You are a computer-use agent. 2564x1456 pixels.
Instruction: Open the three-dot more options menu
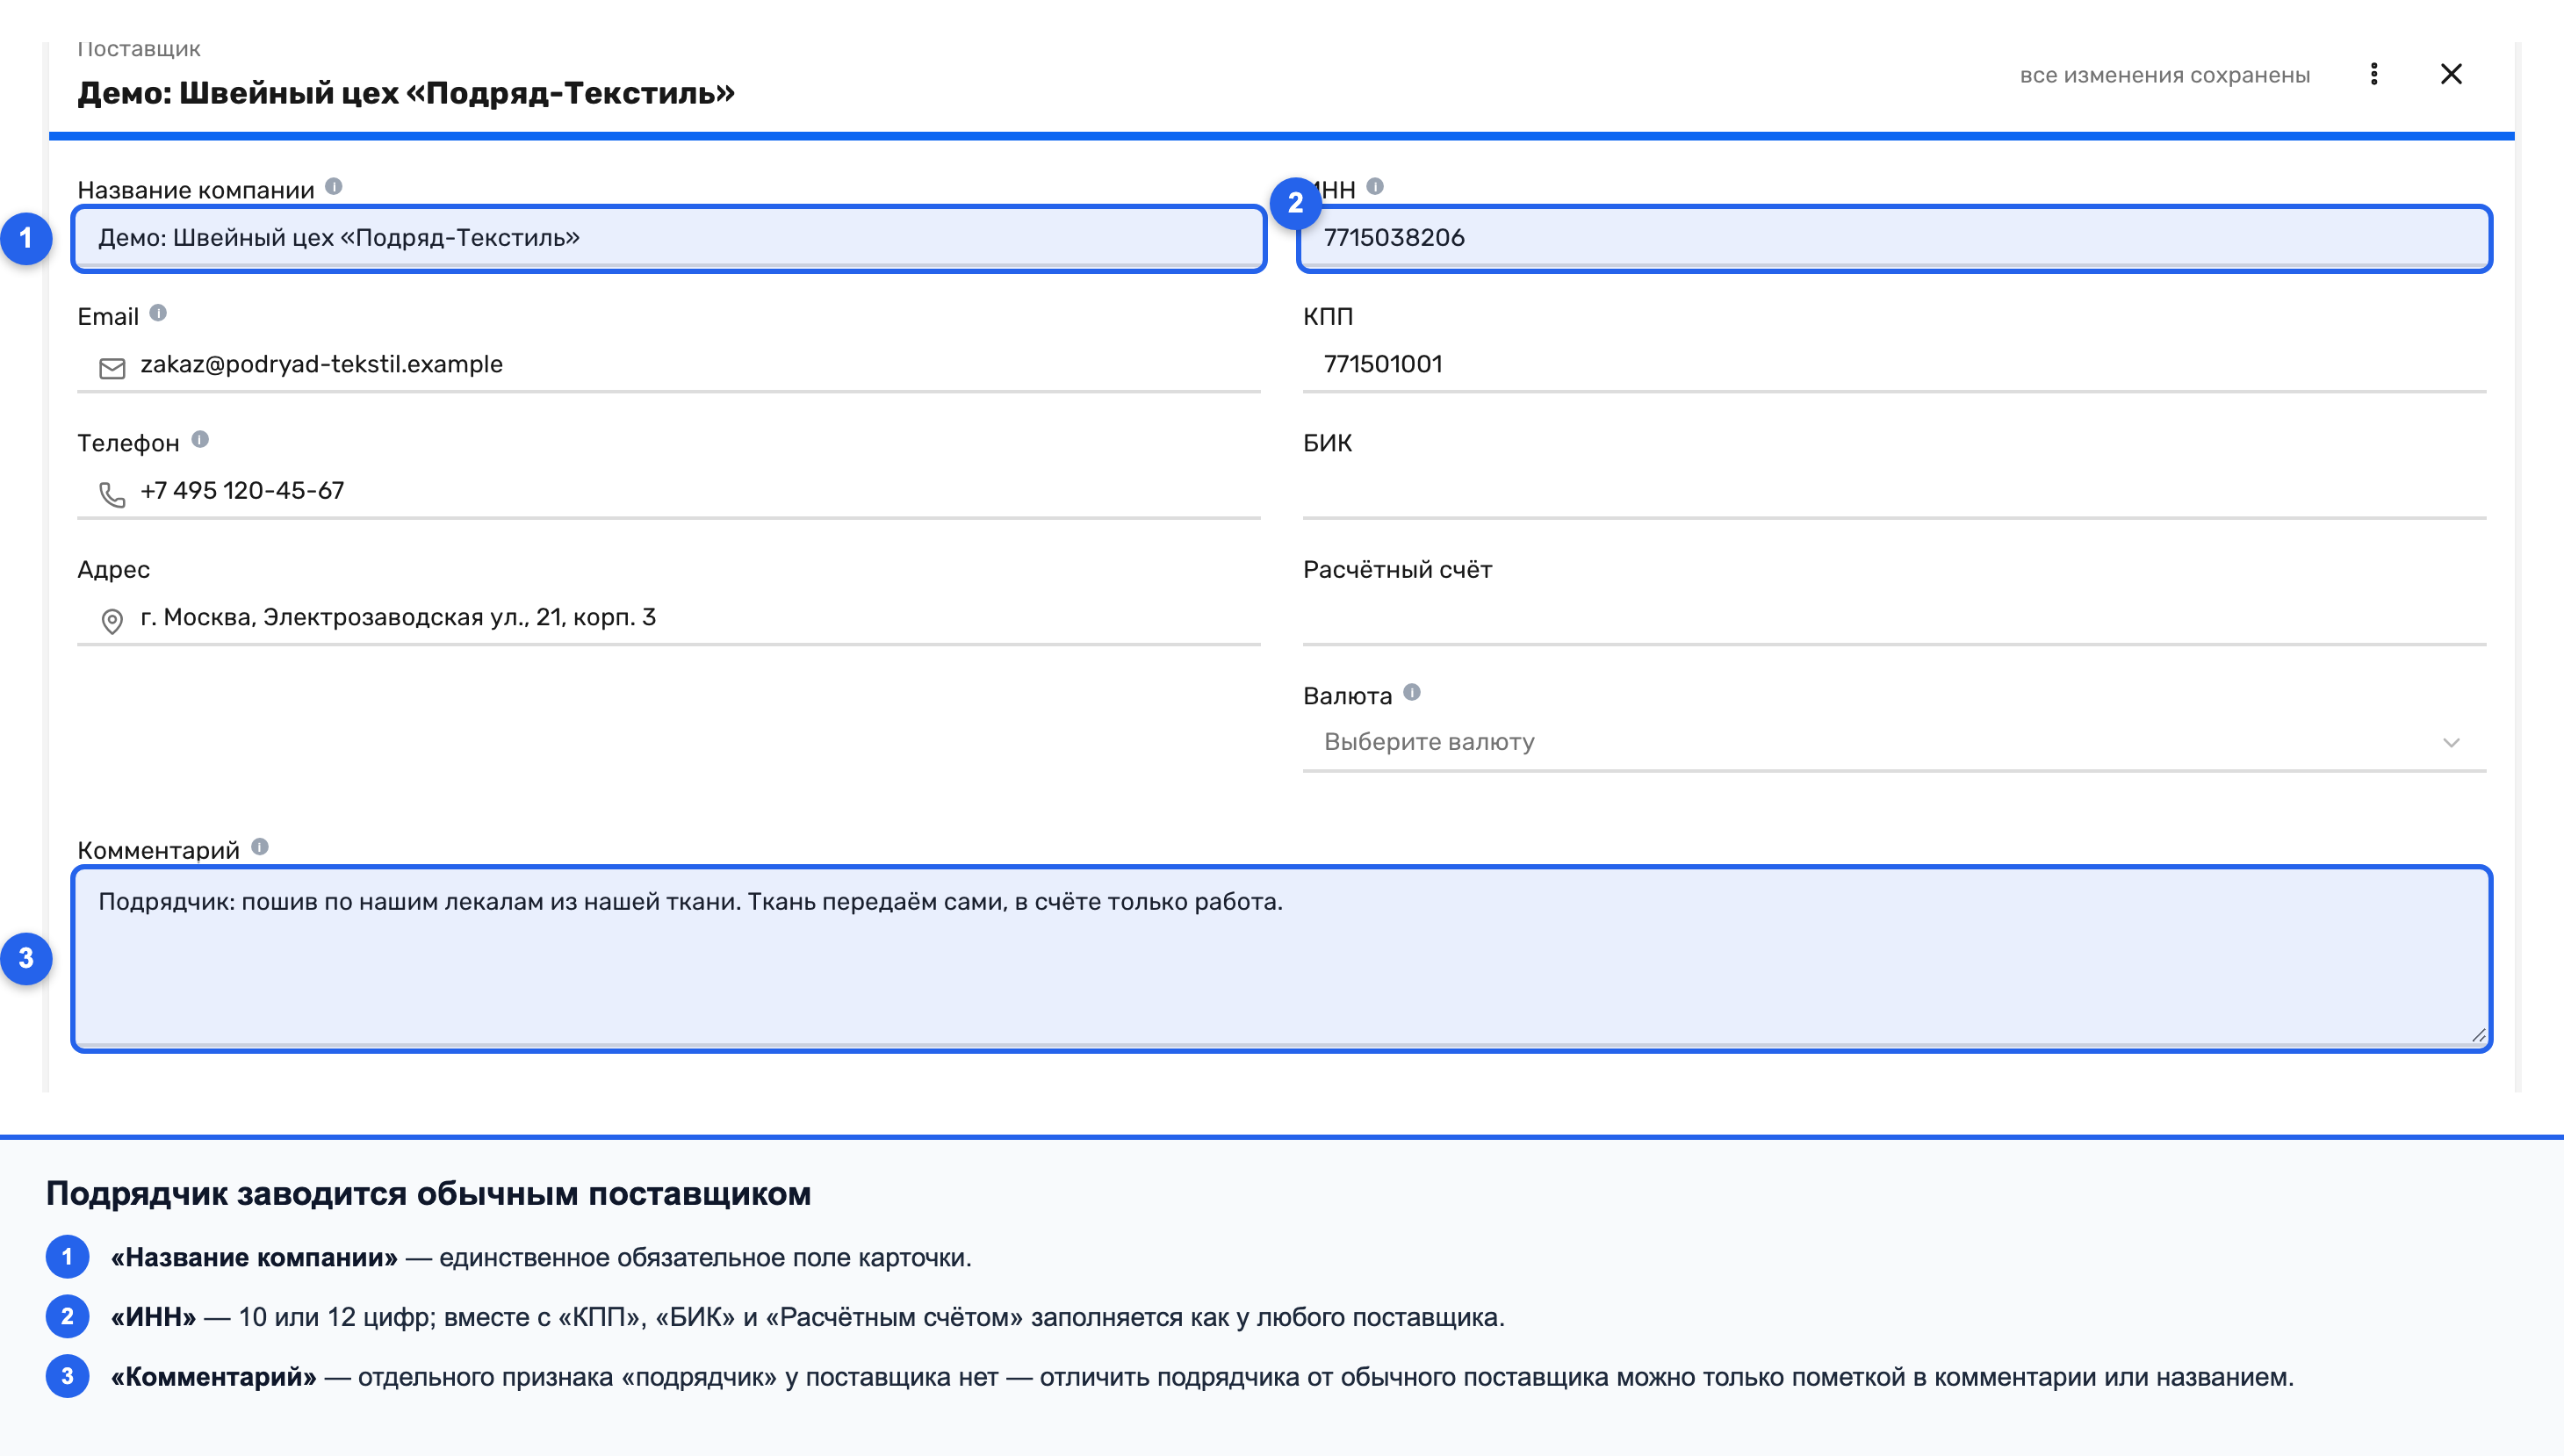pyautogui.click(x=2373, y=74)
